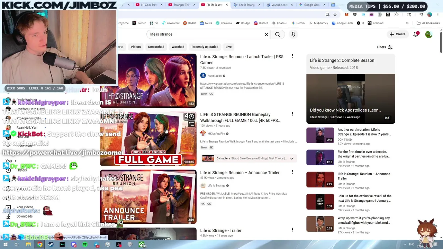Open the Xbox app in the taskbar
The image size is (443, 249).
coord(142,245)
